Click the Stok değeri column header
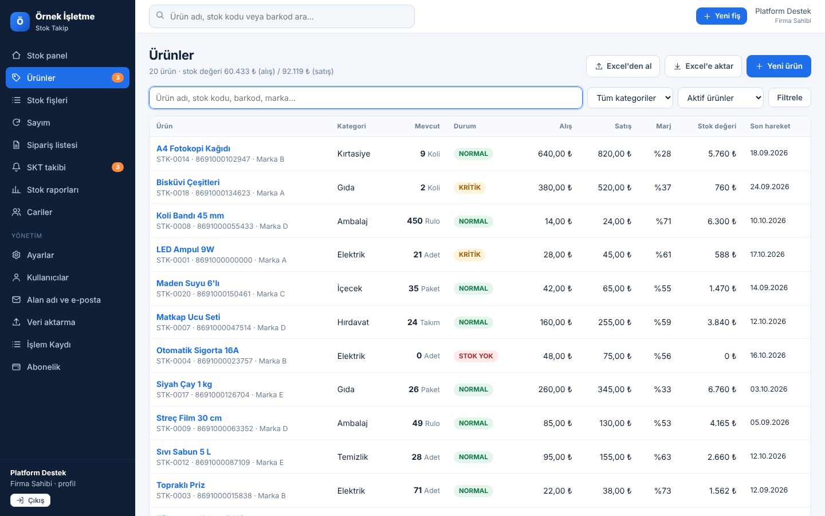825x516 pixels. pyautogui.click(x=717, y=126)
